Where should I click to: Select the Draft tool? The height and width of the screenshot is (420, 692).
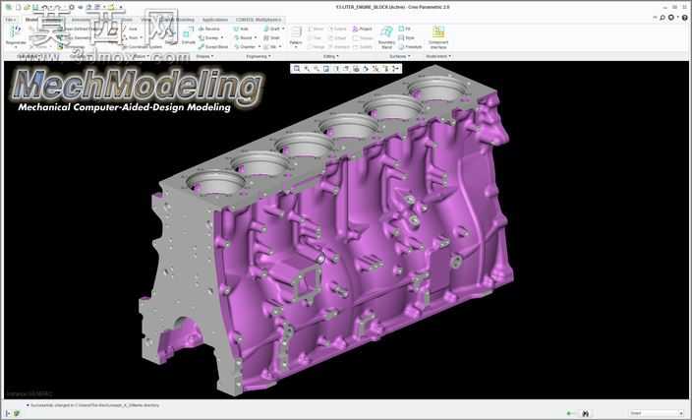271,29
